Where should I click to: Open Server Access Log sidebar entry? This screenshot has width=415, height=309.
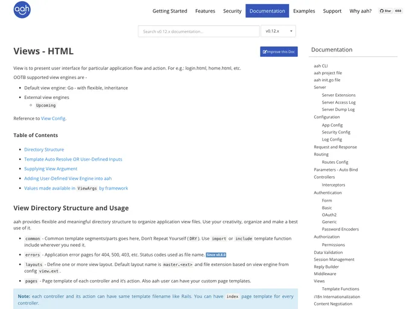click(338, 102)
